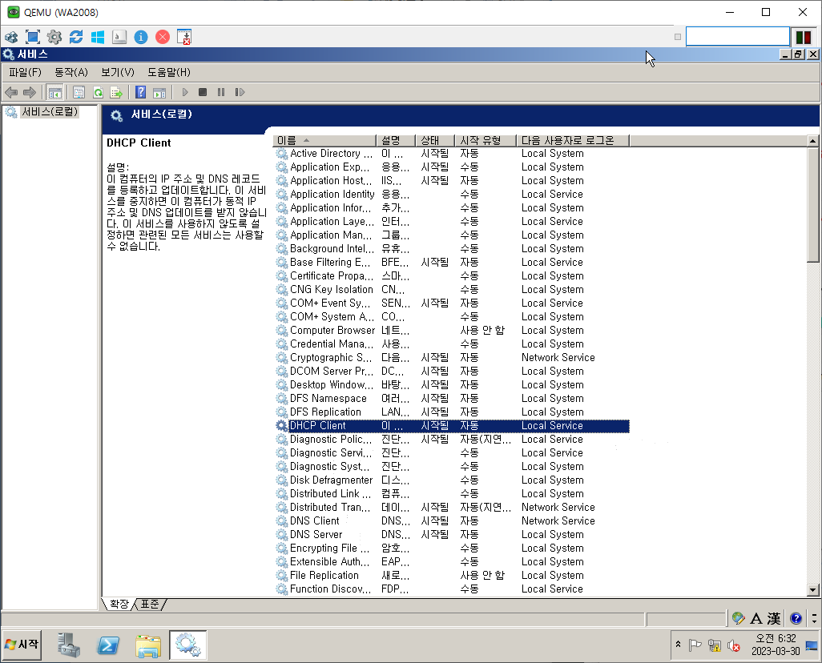The height and width of the screenshot is (663, 822).
Task: Click the Stop Service square icon
Action: coord(203,92)
